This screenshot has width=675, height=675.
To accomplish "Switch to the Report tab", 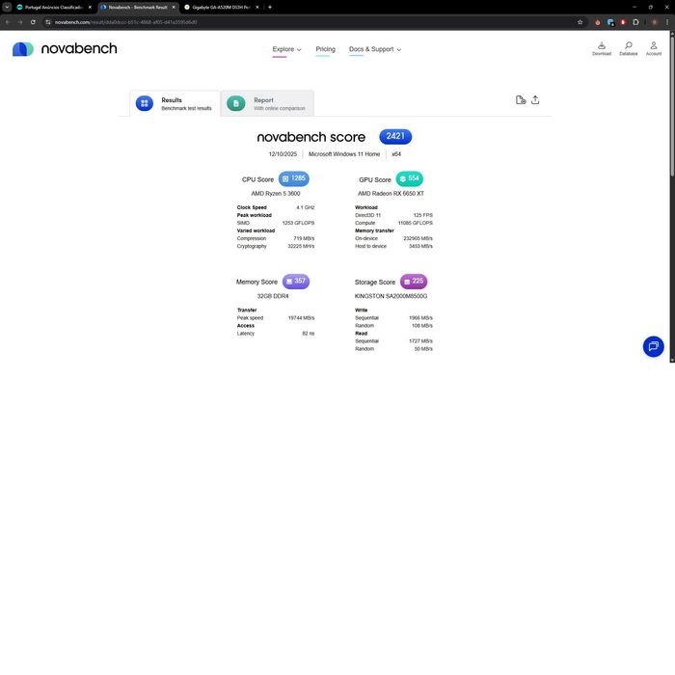I will pos(267,103).
